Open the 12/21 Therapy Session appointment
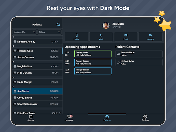 93,62
